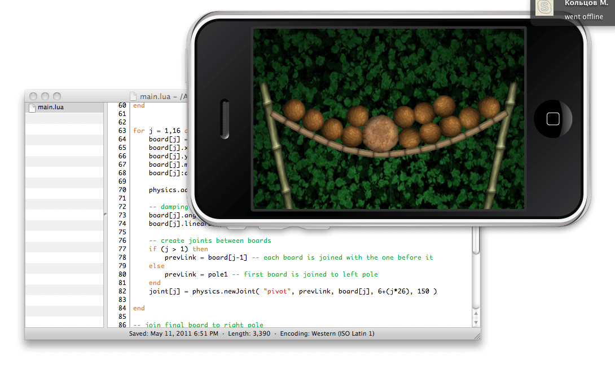This screenshot has height=374, width=615.
Task: Click the file icon beside main.lua in the sidebar
Action: point(32,108)
